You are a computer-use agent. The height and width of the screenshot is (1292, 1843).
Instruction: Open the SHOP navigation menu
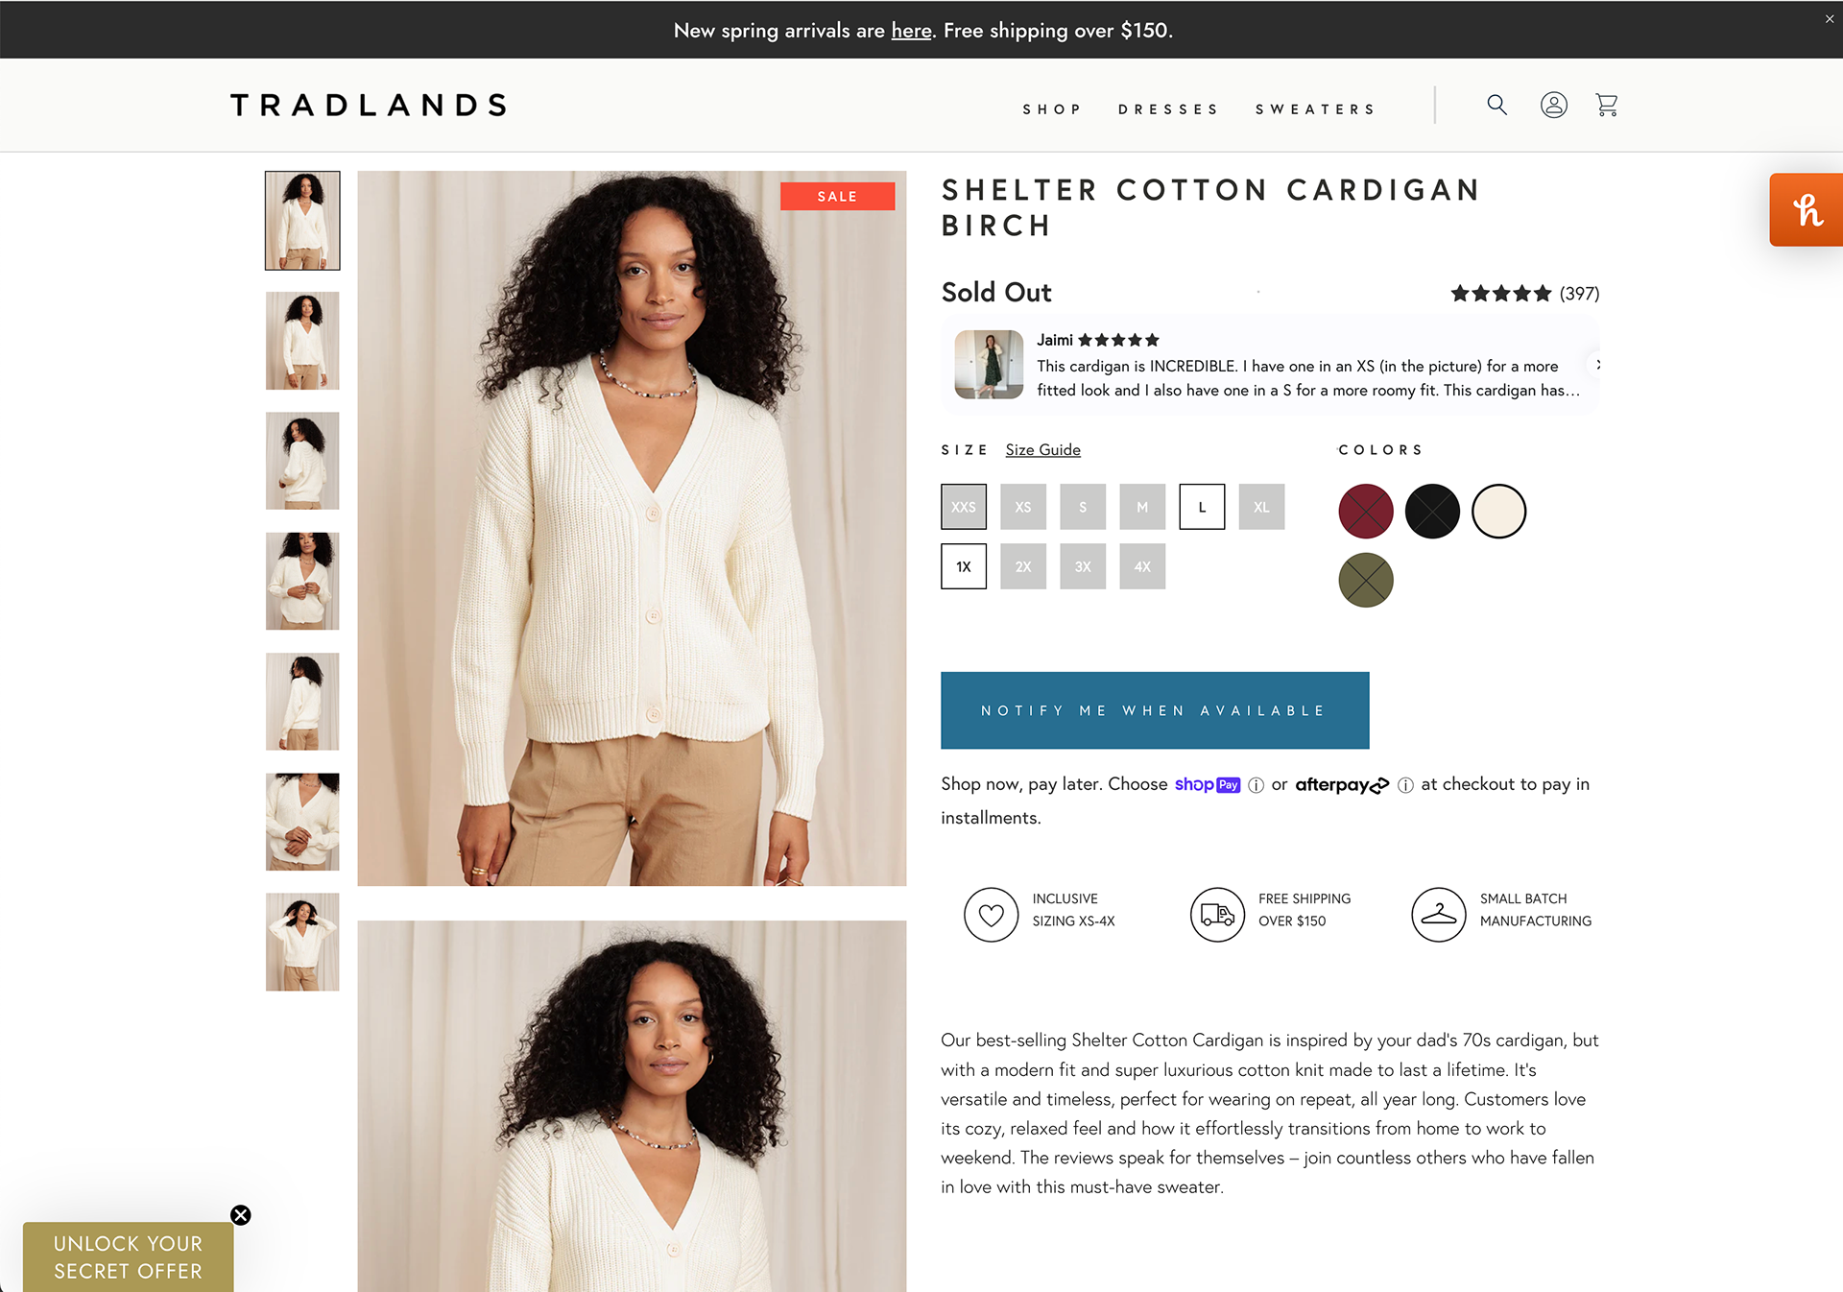(x=1052, y=109)
